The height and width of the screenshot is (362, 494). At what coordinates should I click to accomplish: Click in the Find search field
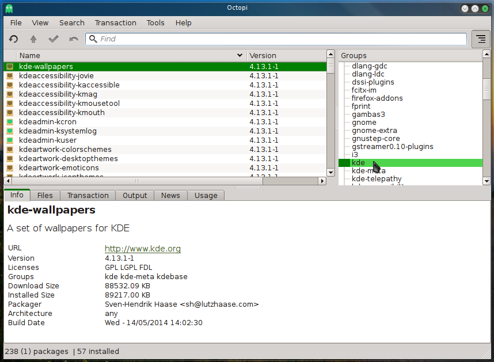276,39
